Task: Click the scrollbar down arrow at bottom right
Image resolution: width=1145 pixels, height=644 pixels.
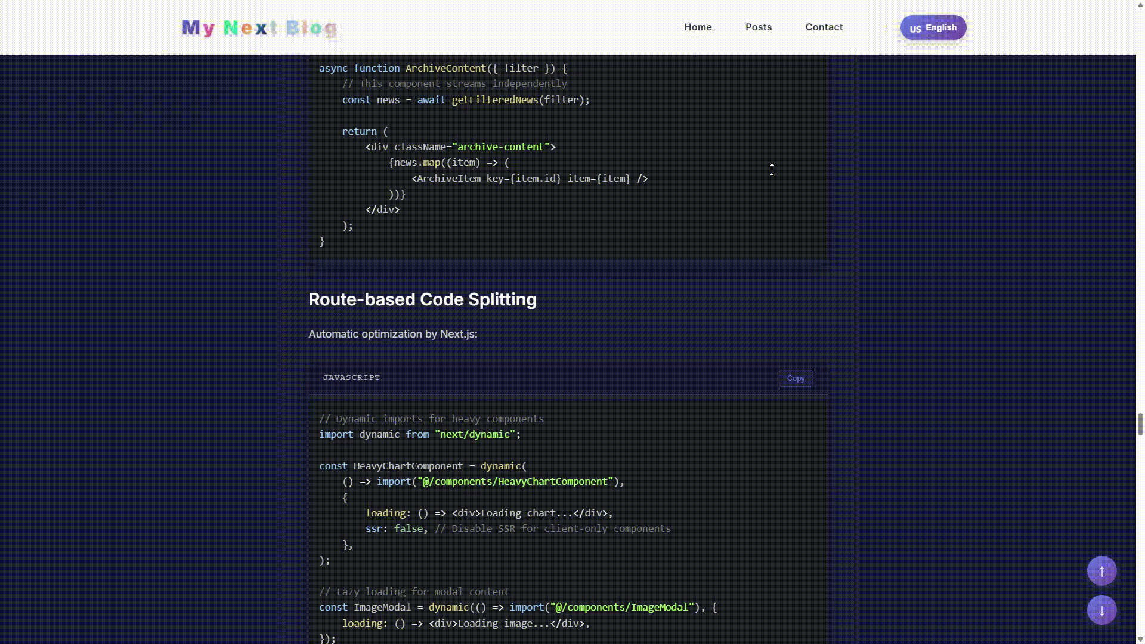Action: tap(1140, 639)
